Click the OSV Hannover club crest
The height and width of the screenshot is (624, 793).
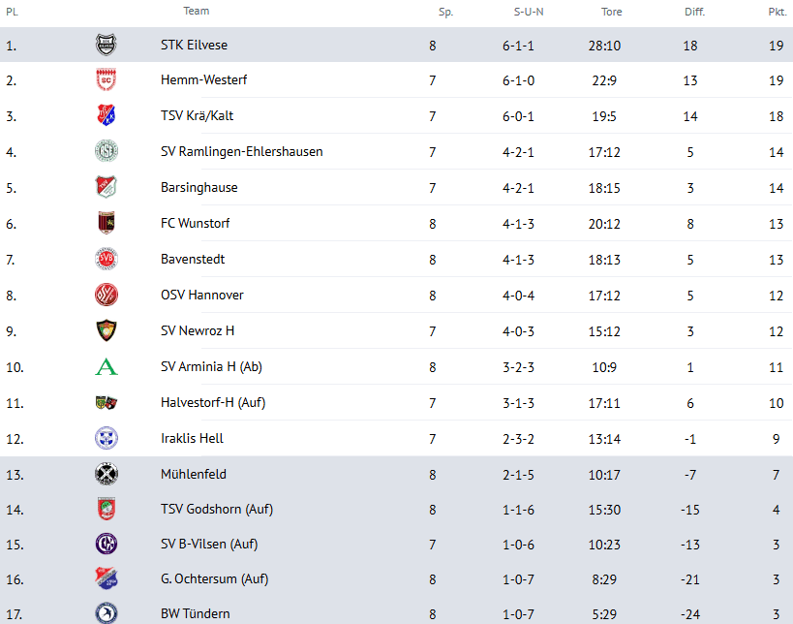coord(106,296)
